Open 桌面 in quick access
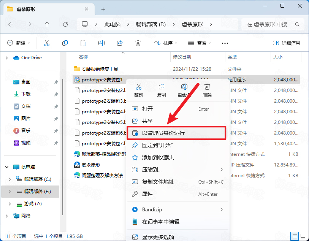 [26, 82]
